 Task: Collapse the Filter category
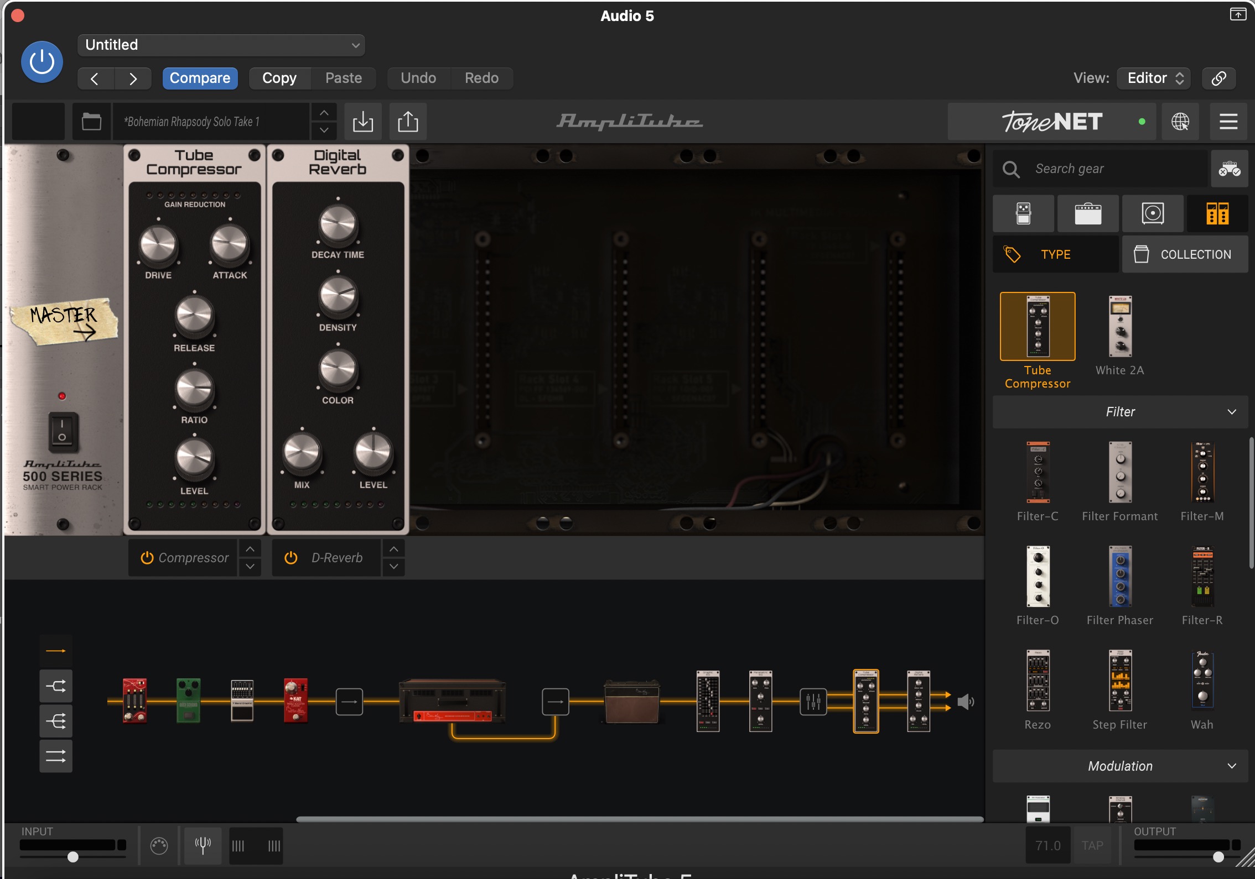click(x=1120, y=412)
